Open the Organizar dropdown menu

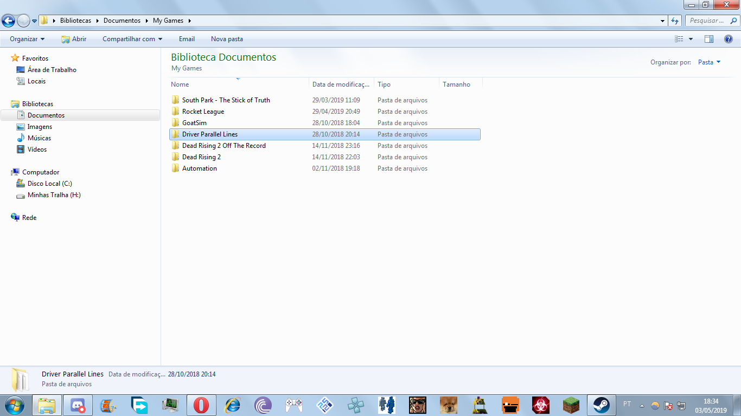click(27, 39)
